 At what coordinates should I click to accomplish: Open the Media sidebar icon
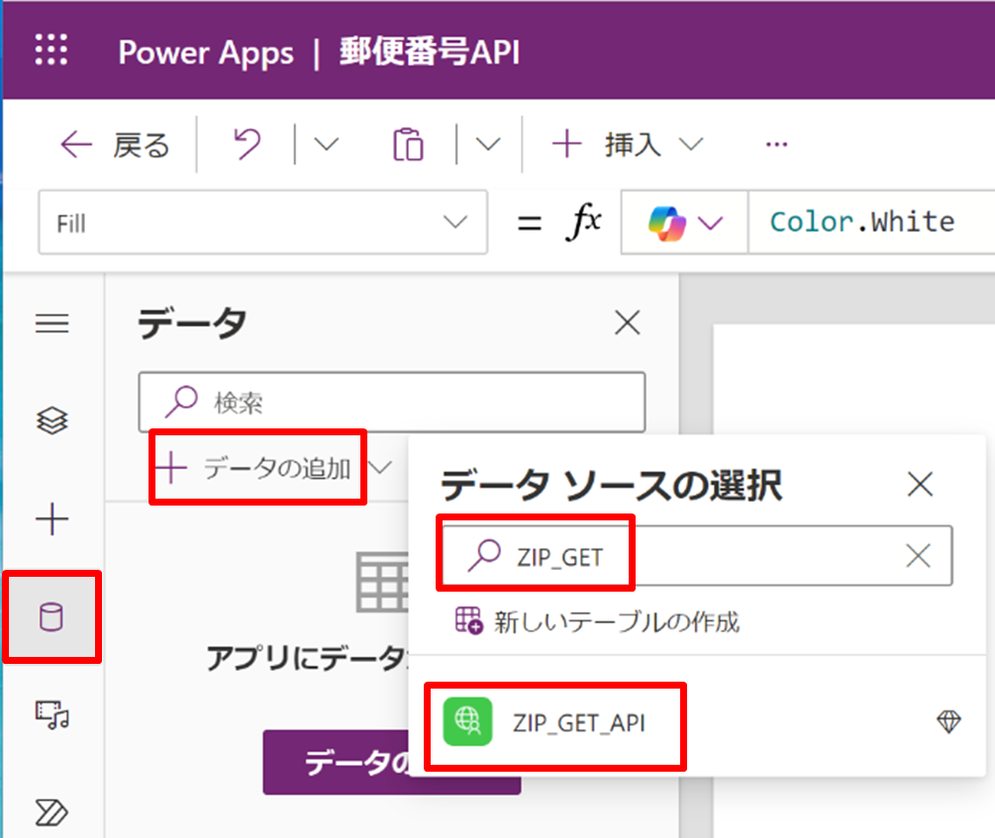52,715
